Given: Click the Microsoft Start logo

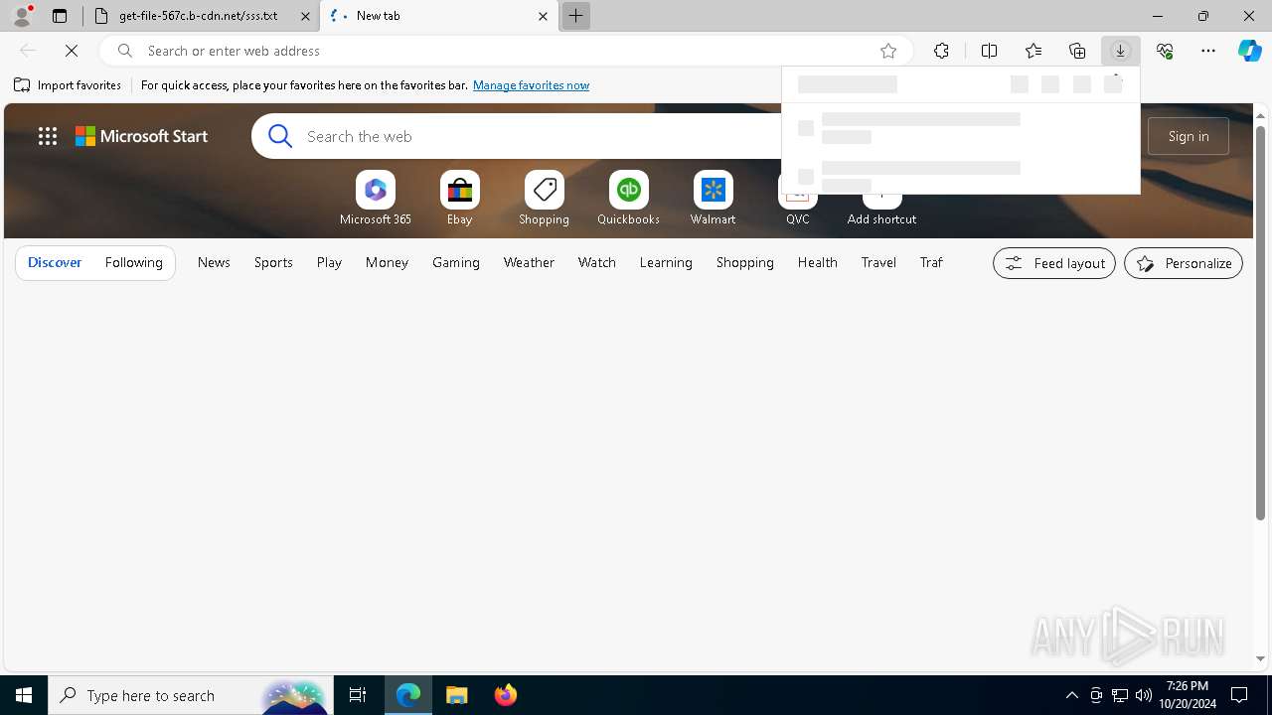Looking at the screenshot, I should 142,136.
